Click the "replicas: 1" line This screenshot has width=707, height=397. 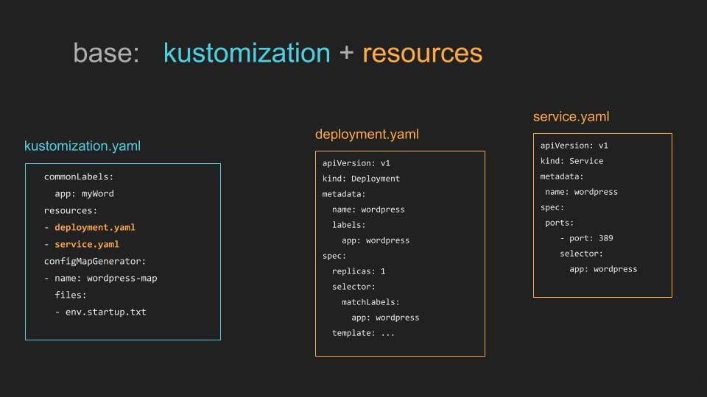coord(359,271)
